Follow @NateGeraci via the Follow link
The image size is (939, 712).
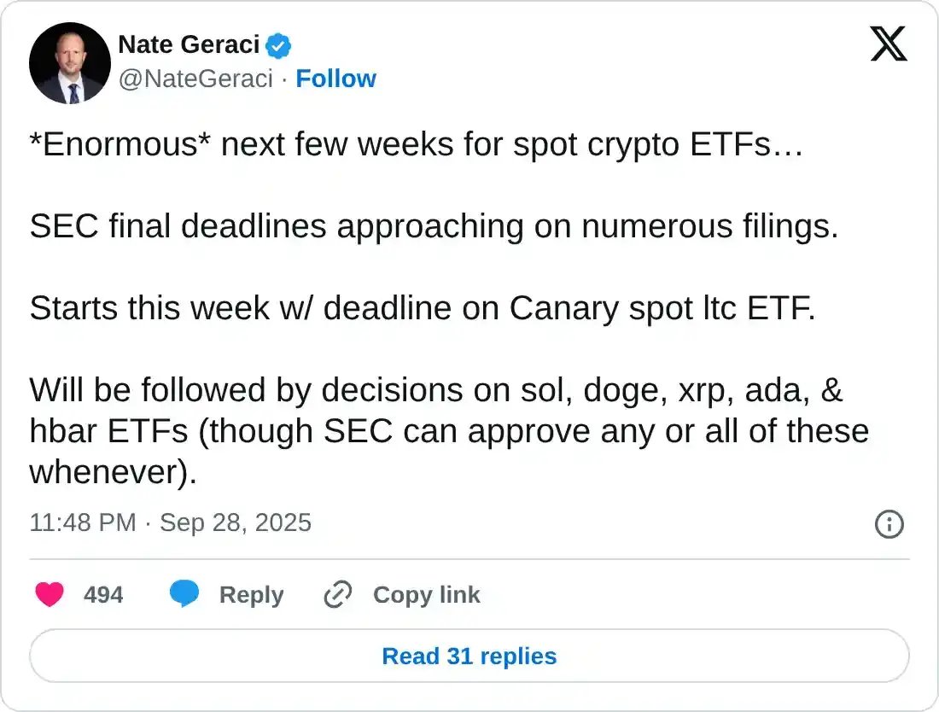point(336,79)
